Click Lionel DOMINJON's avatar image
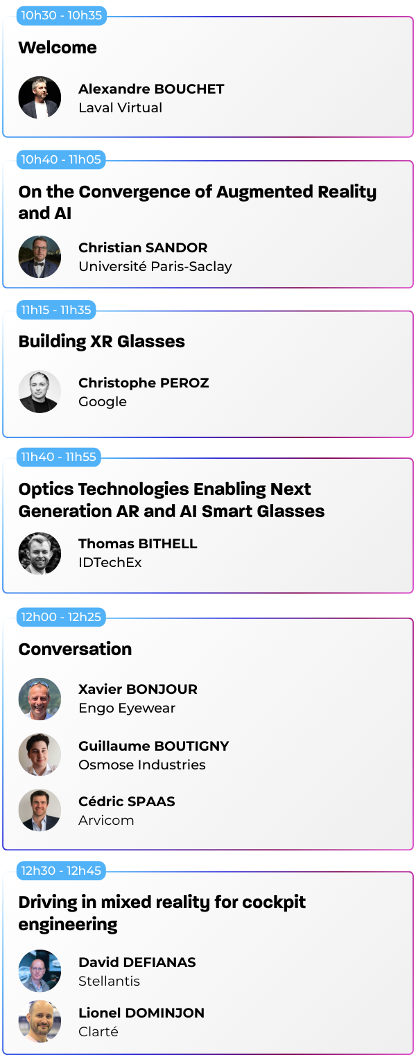The image size is (416, 1064). tap(40, 1022)
